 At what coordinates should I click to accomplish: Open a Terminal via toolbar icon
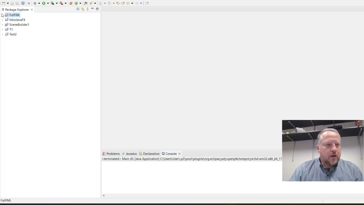tap(23, 3)
